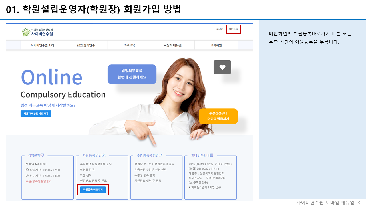
Task: Click the headset icon beside 상담시간
Action: pos(27,170)
